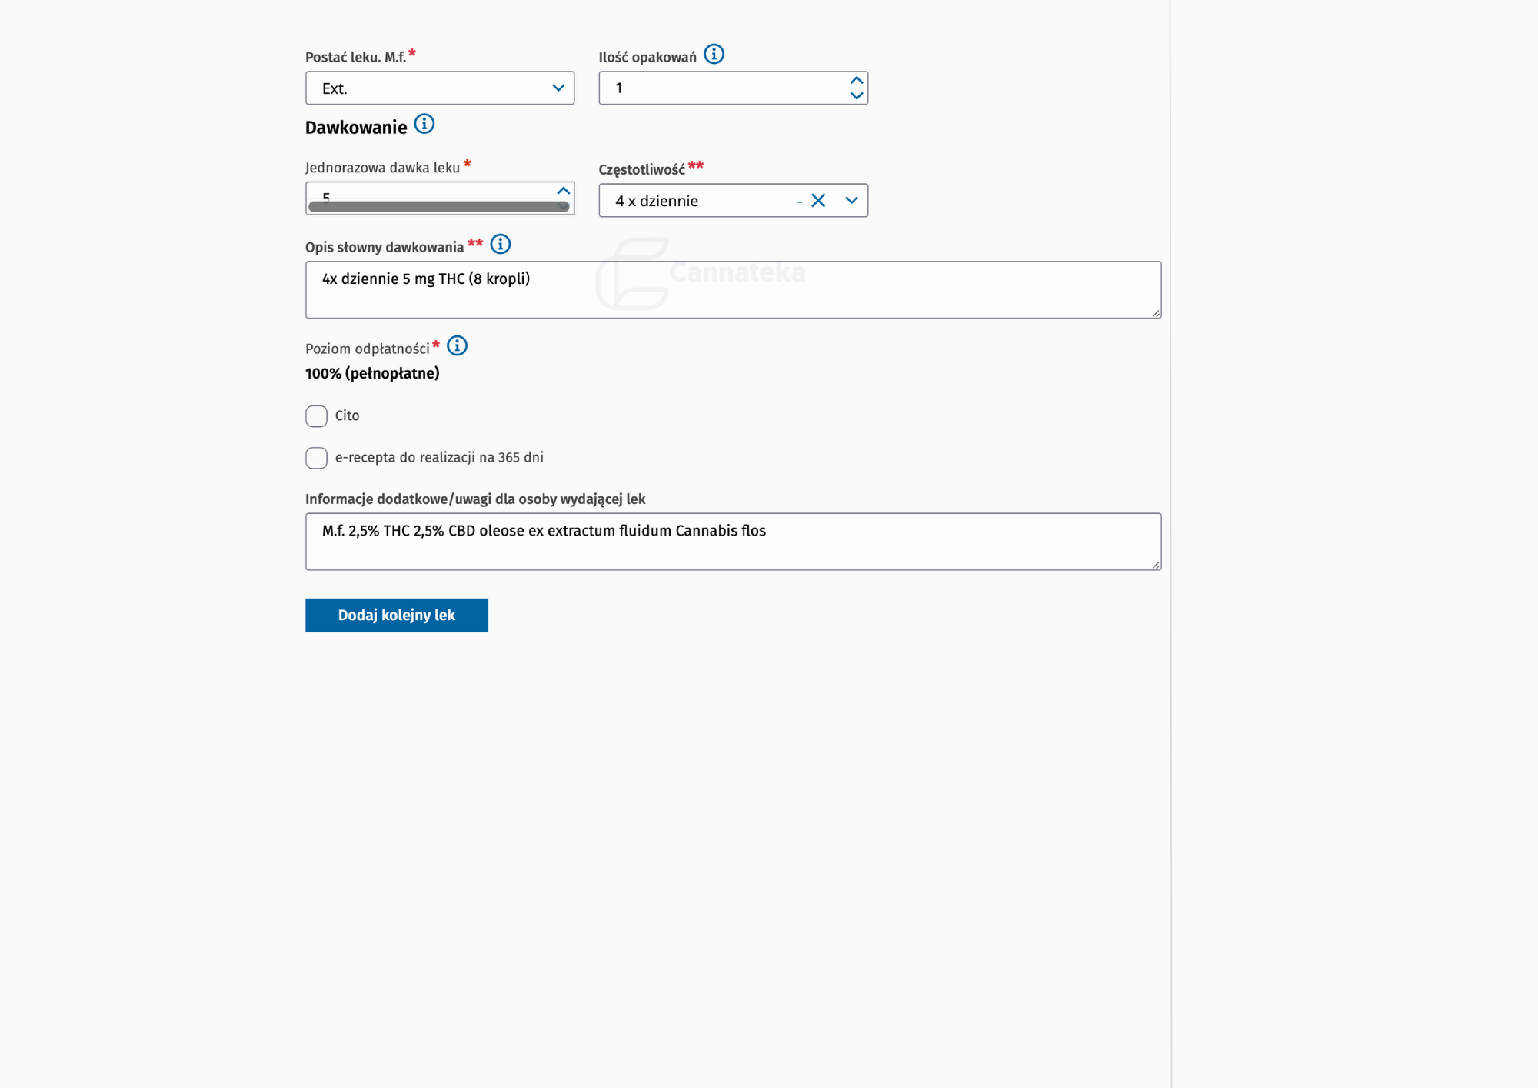Click info icon next to Ilość opakowań
This screenshot has height=1088, width=1538.
714,55
